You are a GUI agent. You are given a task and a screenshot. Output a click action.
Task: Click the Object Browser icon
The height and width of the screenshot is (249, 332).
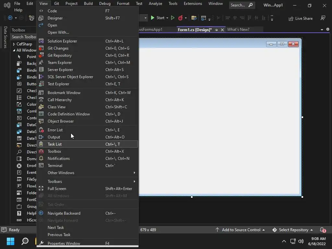coord(41,121)
